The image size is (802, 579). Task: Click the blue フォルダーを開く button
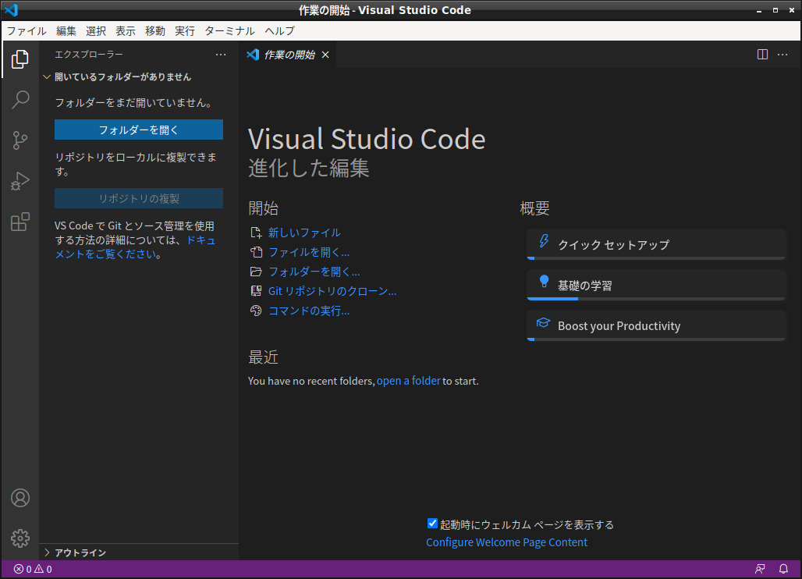pyautogui.click(x=139, y=130)
